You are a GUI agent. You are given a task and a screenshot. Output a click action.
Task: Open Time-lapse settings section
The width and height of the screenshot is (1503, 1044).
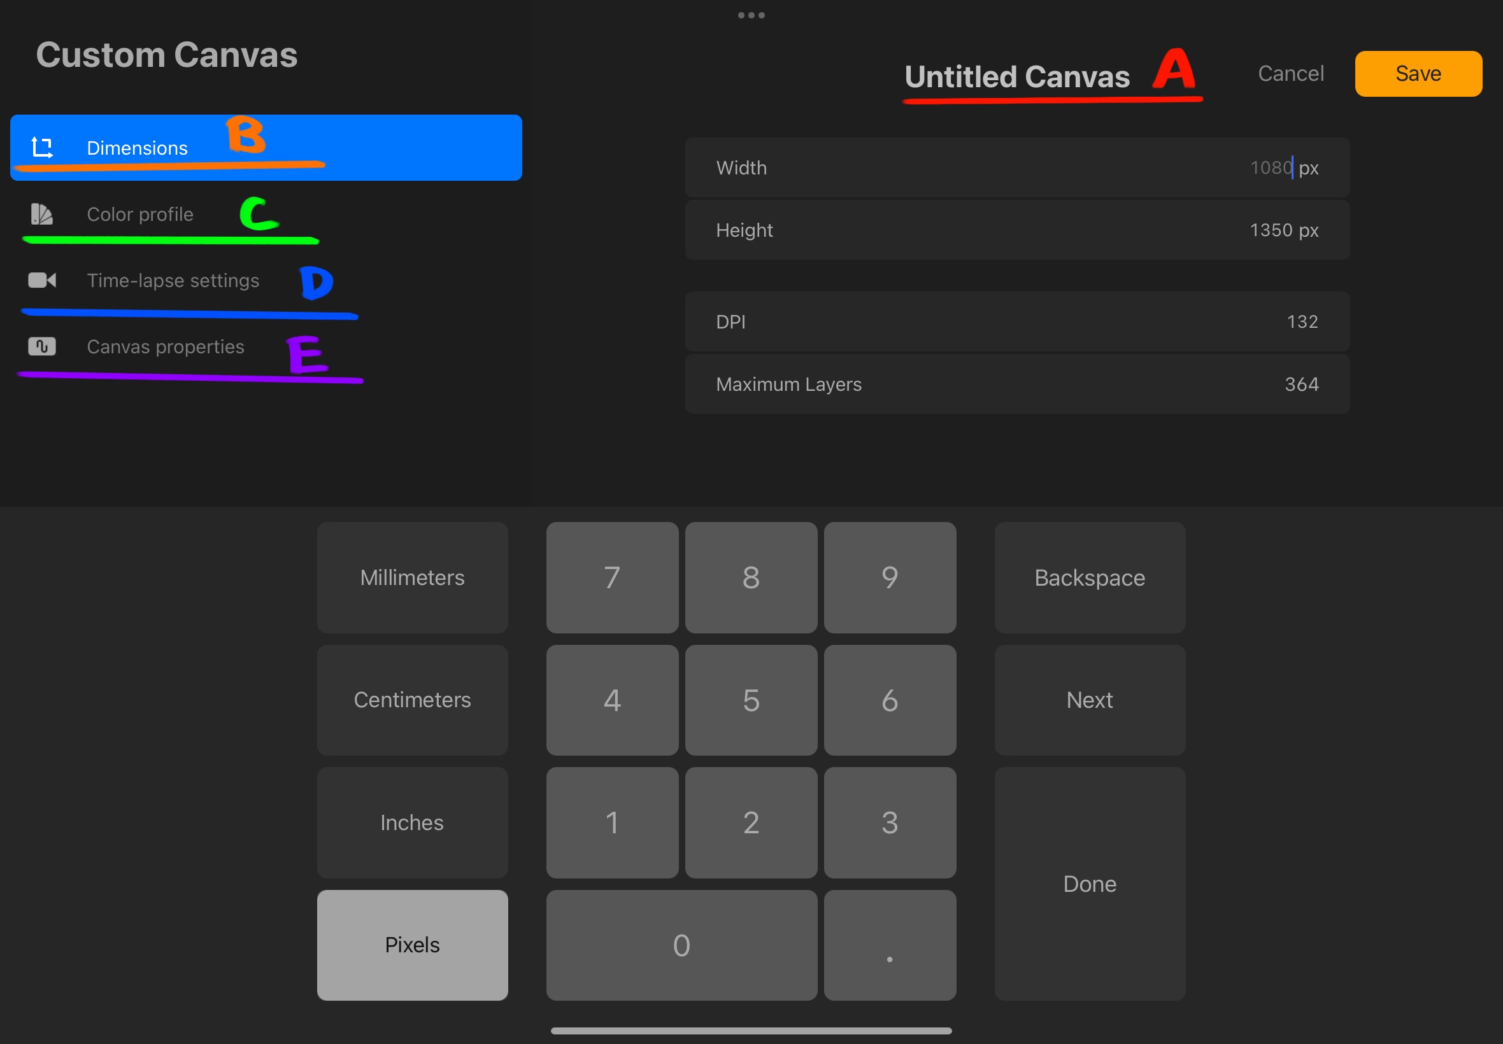pos(173,281)
